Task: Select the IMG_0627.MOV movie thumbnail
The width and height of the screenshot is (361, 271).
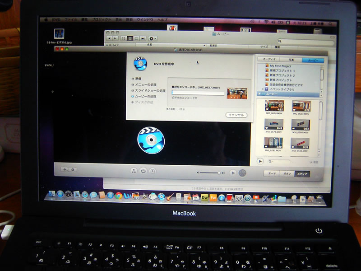Action: (301, 106)
